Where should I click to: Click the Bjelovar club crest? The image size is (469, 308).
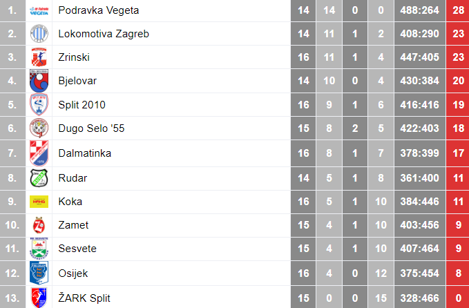pyautogui.click(x=39, y=81)
